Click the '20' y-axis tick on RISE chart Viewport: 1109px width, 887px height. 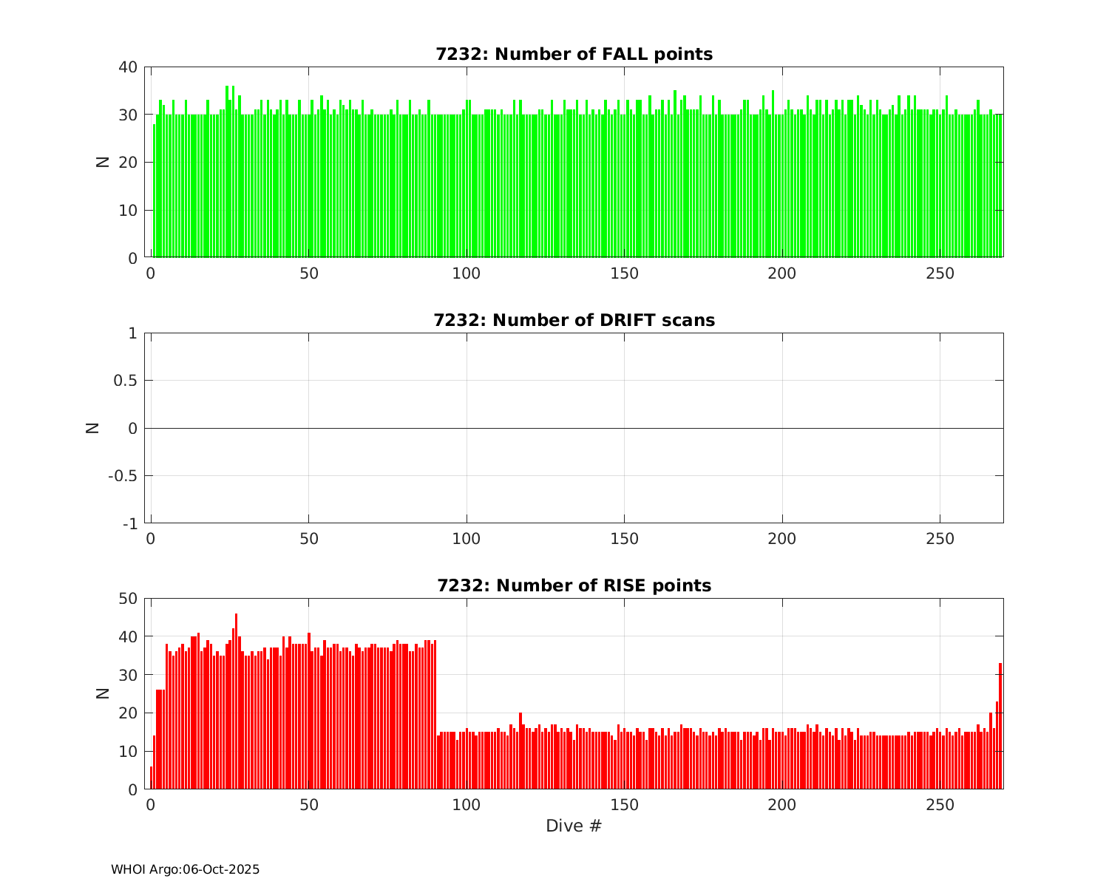pos(128,713)
